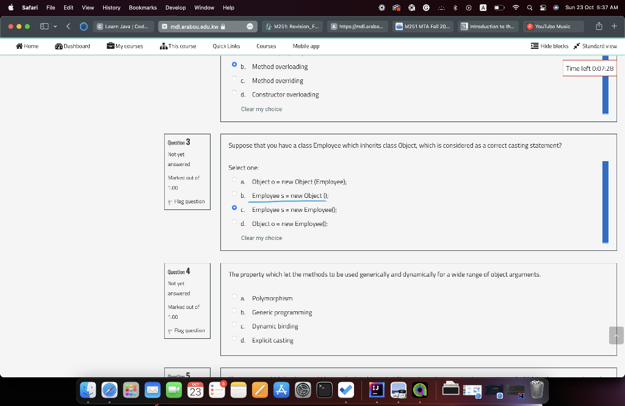Viewport: 625px width, 406px height.
Task: Open Pages from the Dock
Action: pos(260,390)
